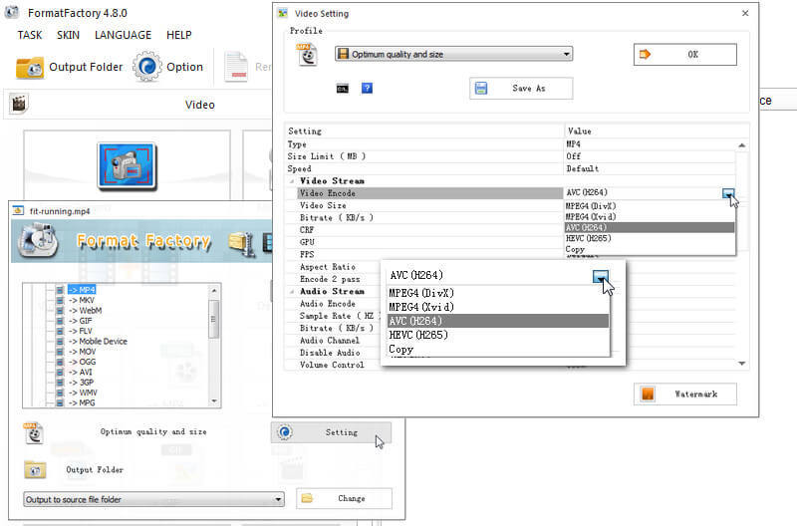Click the fit-running.mp4 window title icon
This screenshot has width=797, height=526.
tap(18, 211)
